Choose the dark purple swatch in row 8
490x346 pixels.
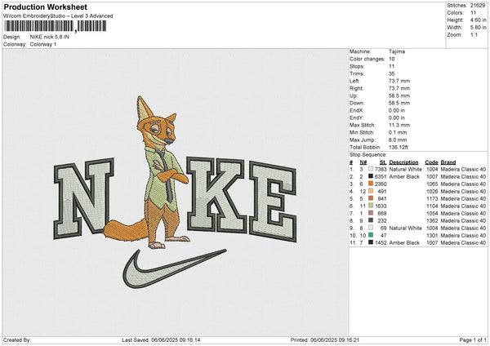pyautogui.click(x=371, y=220)
